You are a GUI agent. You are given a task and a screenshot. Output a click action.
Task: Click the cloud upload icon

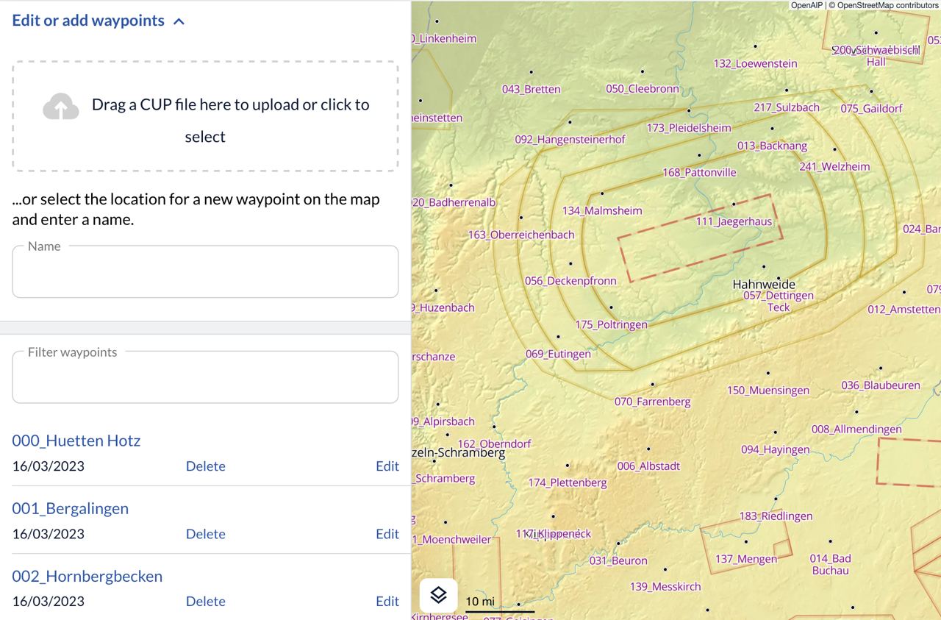[x=61, y=107]
